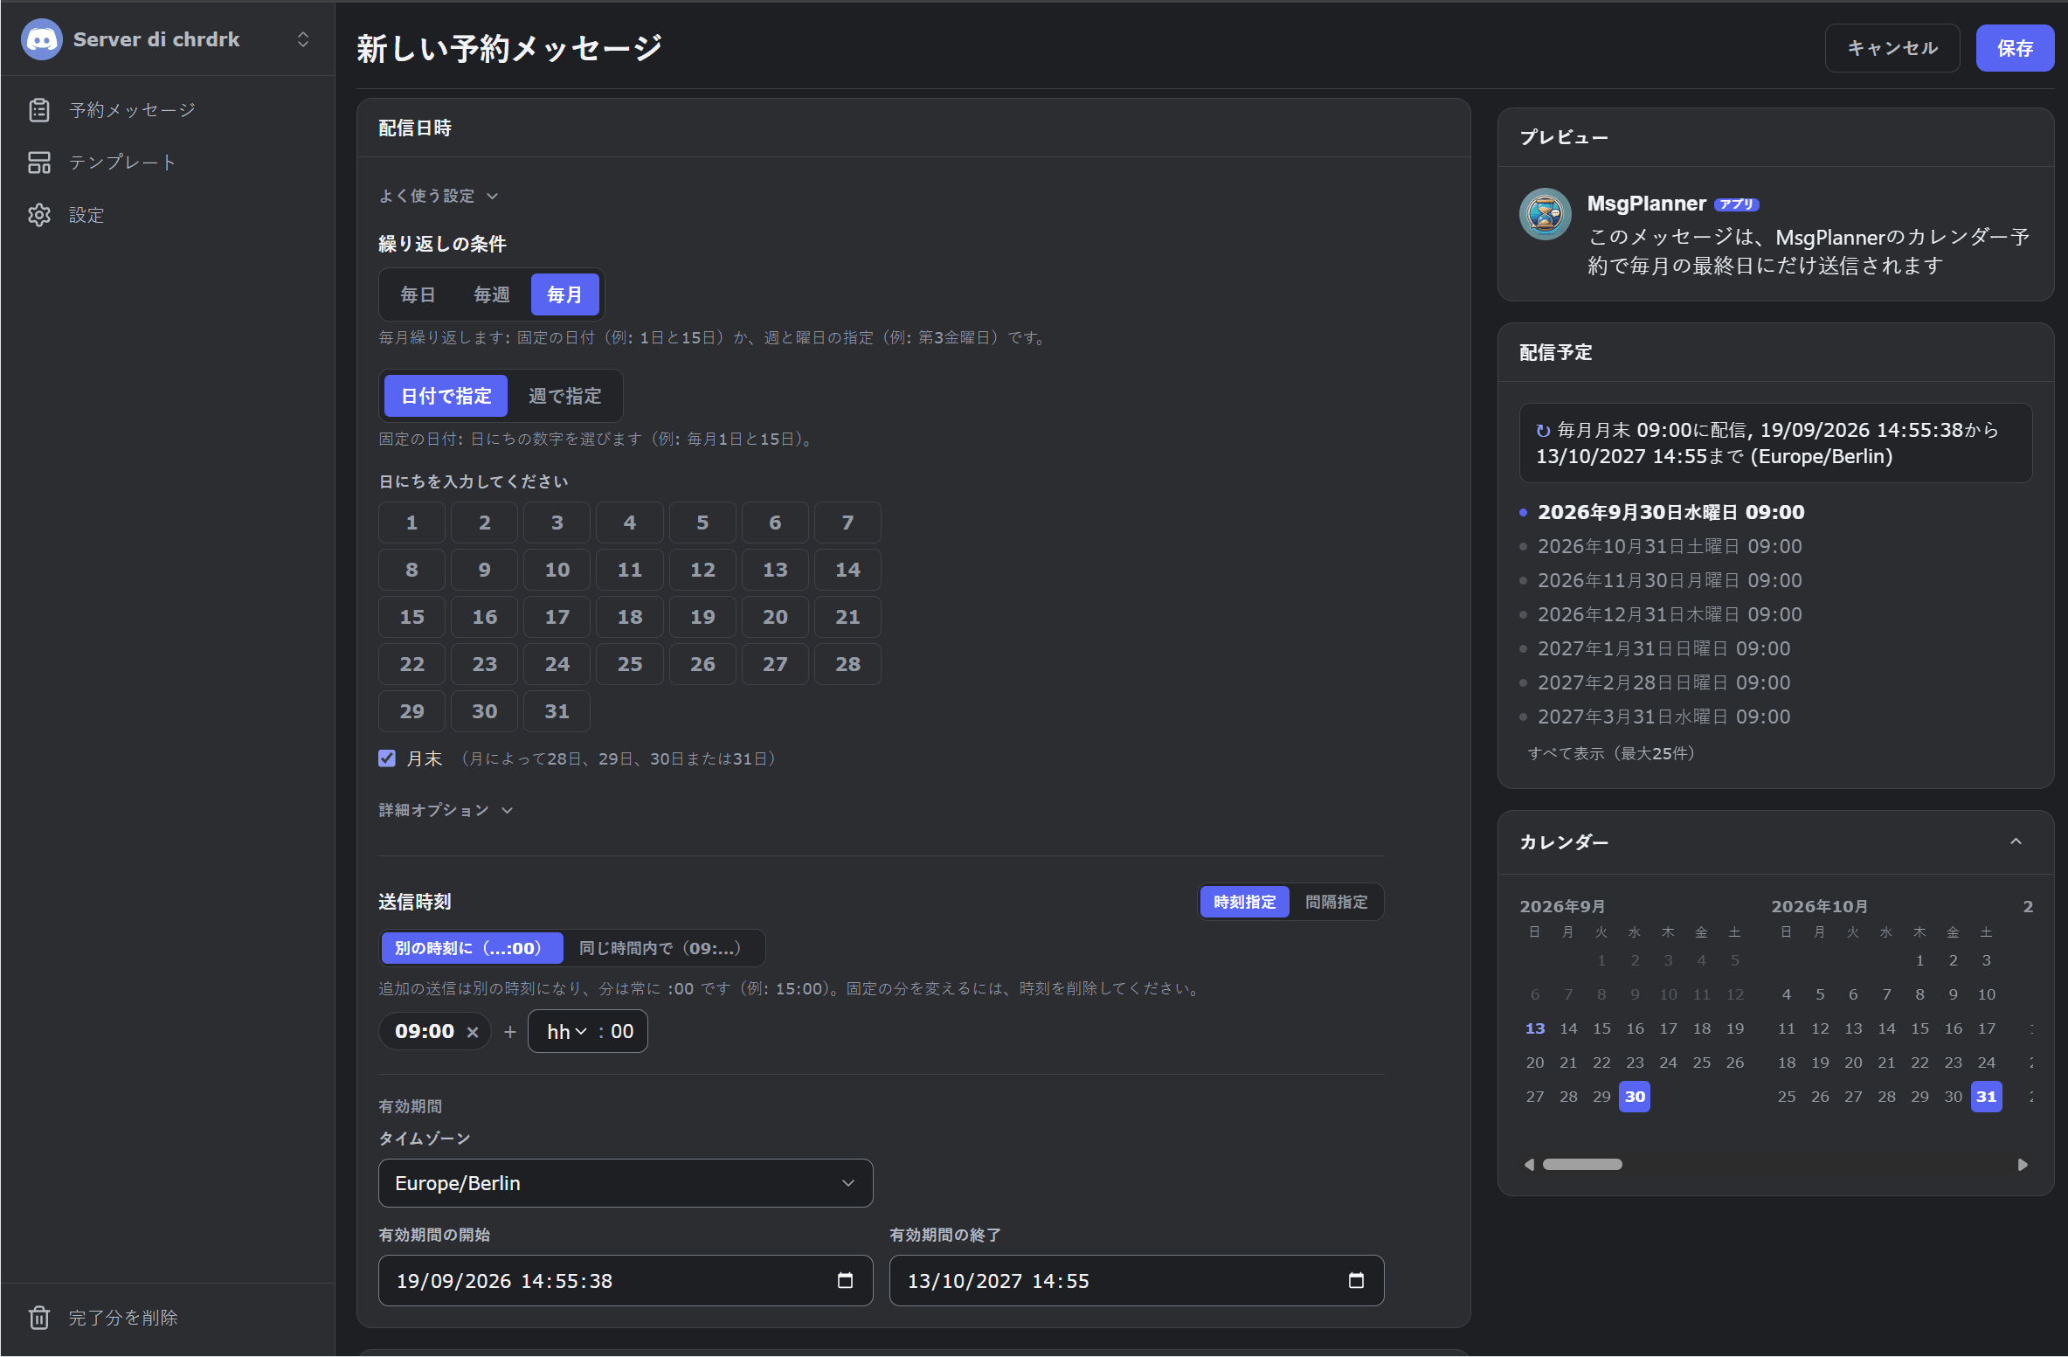Click the MsgPlanner avatar in preview
Image resolution: width=2068 pixels, height=1357 pixels.
[x=1546, y=214]
